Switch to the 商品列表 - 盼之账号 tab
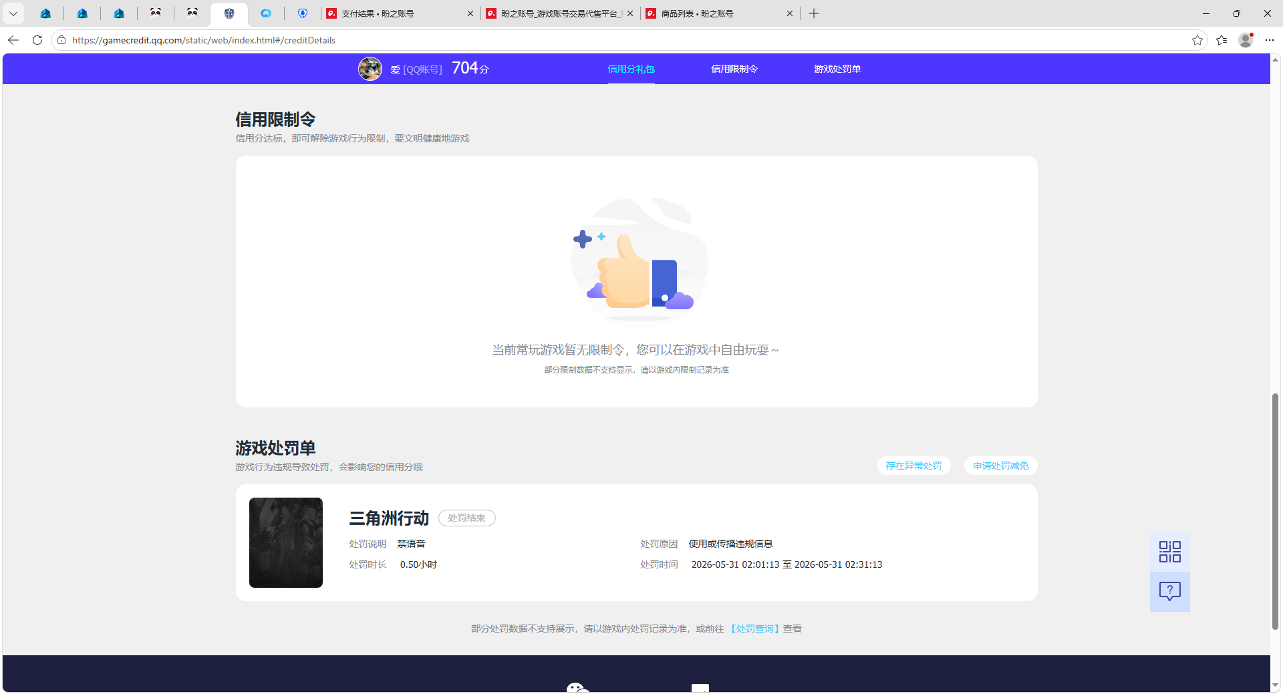 (720, 13)
